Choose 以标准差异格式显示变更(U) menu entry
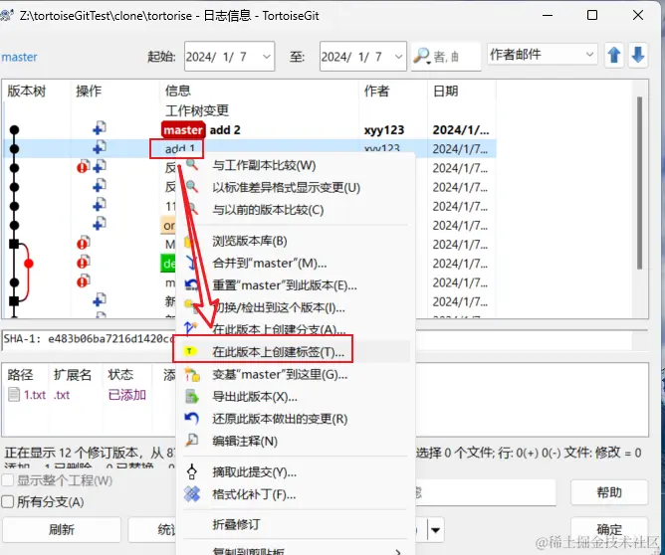This screenshot has height=555, width=665. pos(296,187)
